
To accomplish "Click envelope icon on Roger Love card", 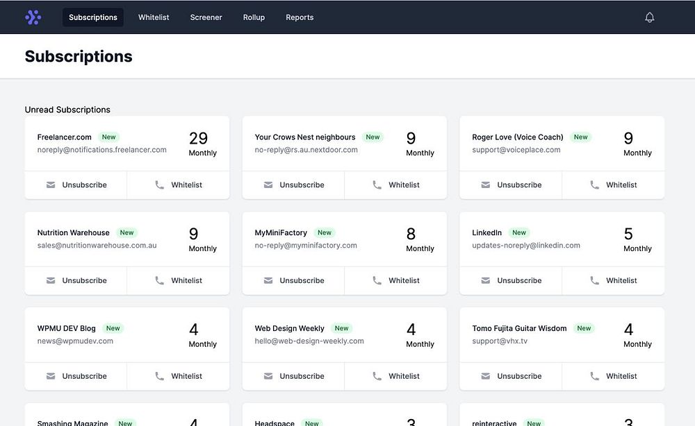I will pos(486,185).
